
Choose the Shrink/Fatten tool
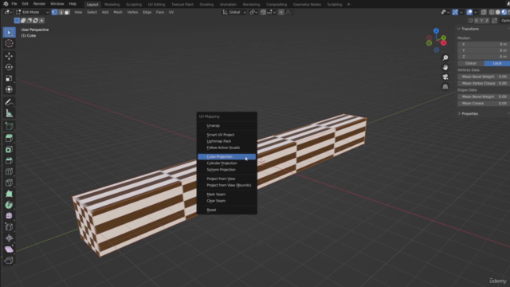point(9,238)
